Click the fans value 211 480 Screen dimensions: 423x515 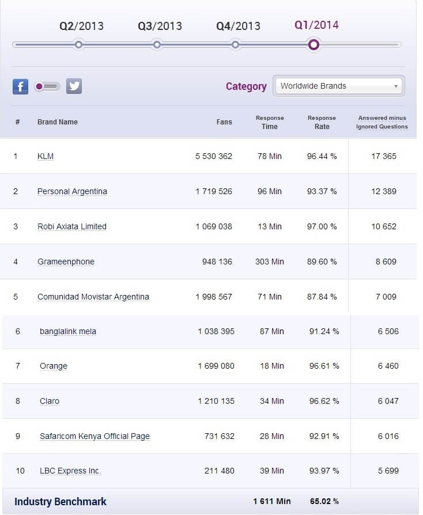(x=219, y=471)
